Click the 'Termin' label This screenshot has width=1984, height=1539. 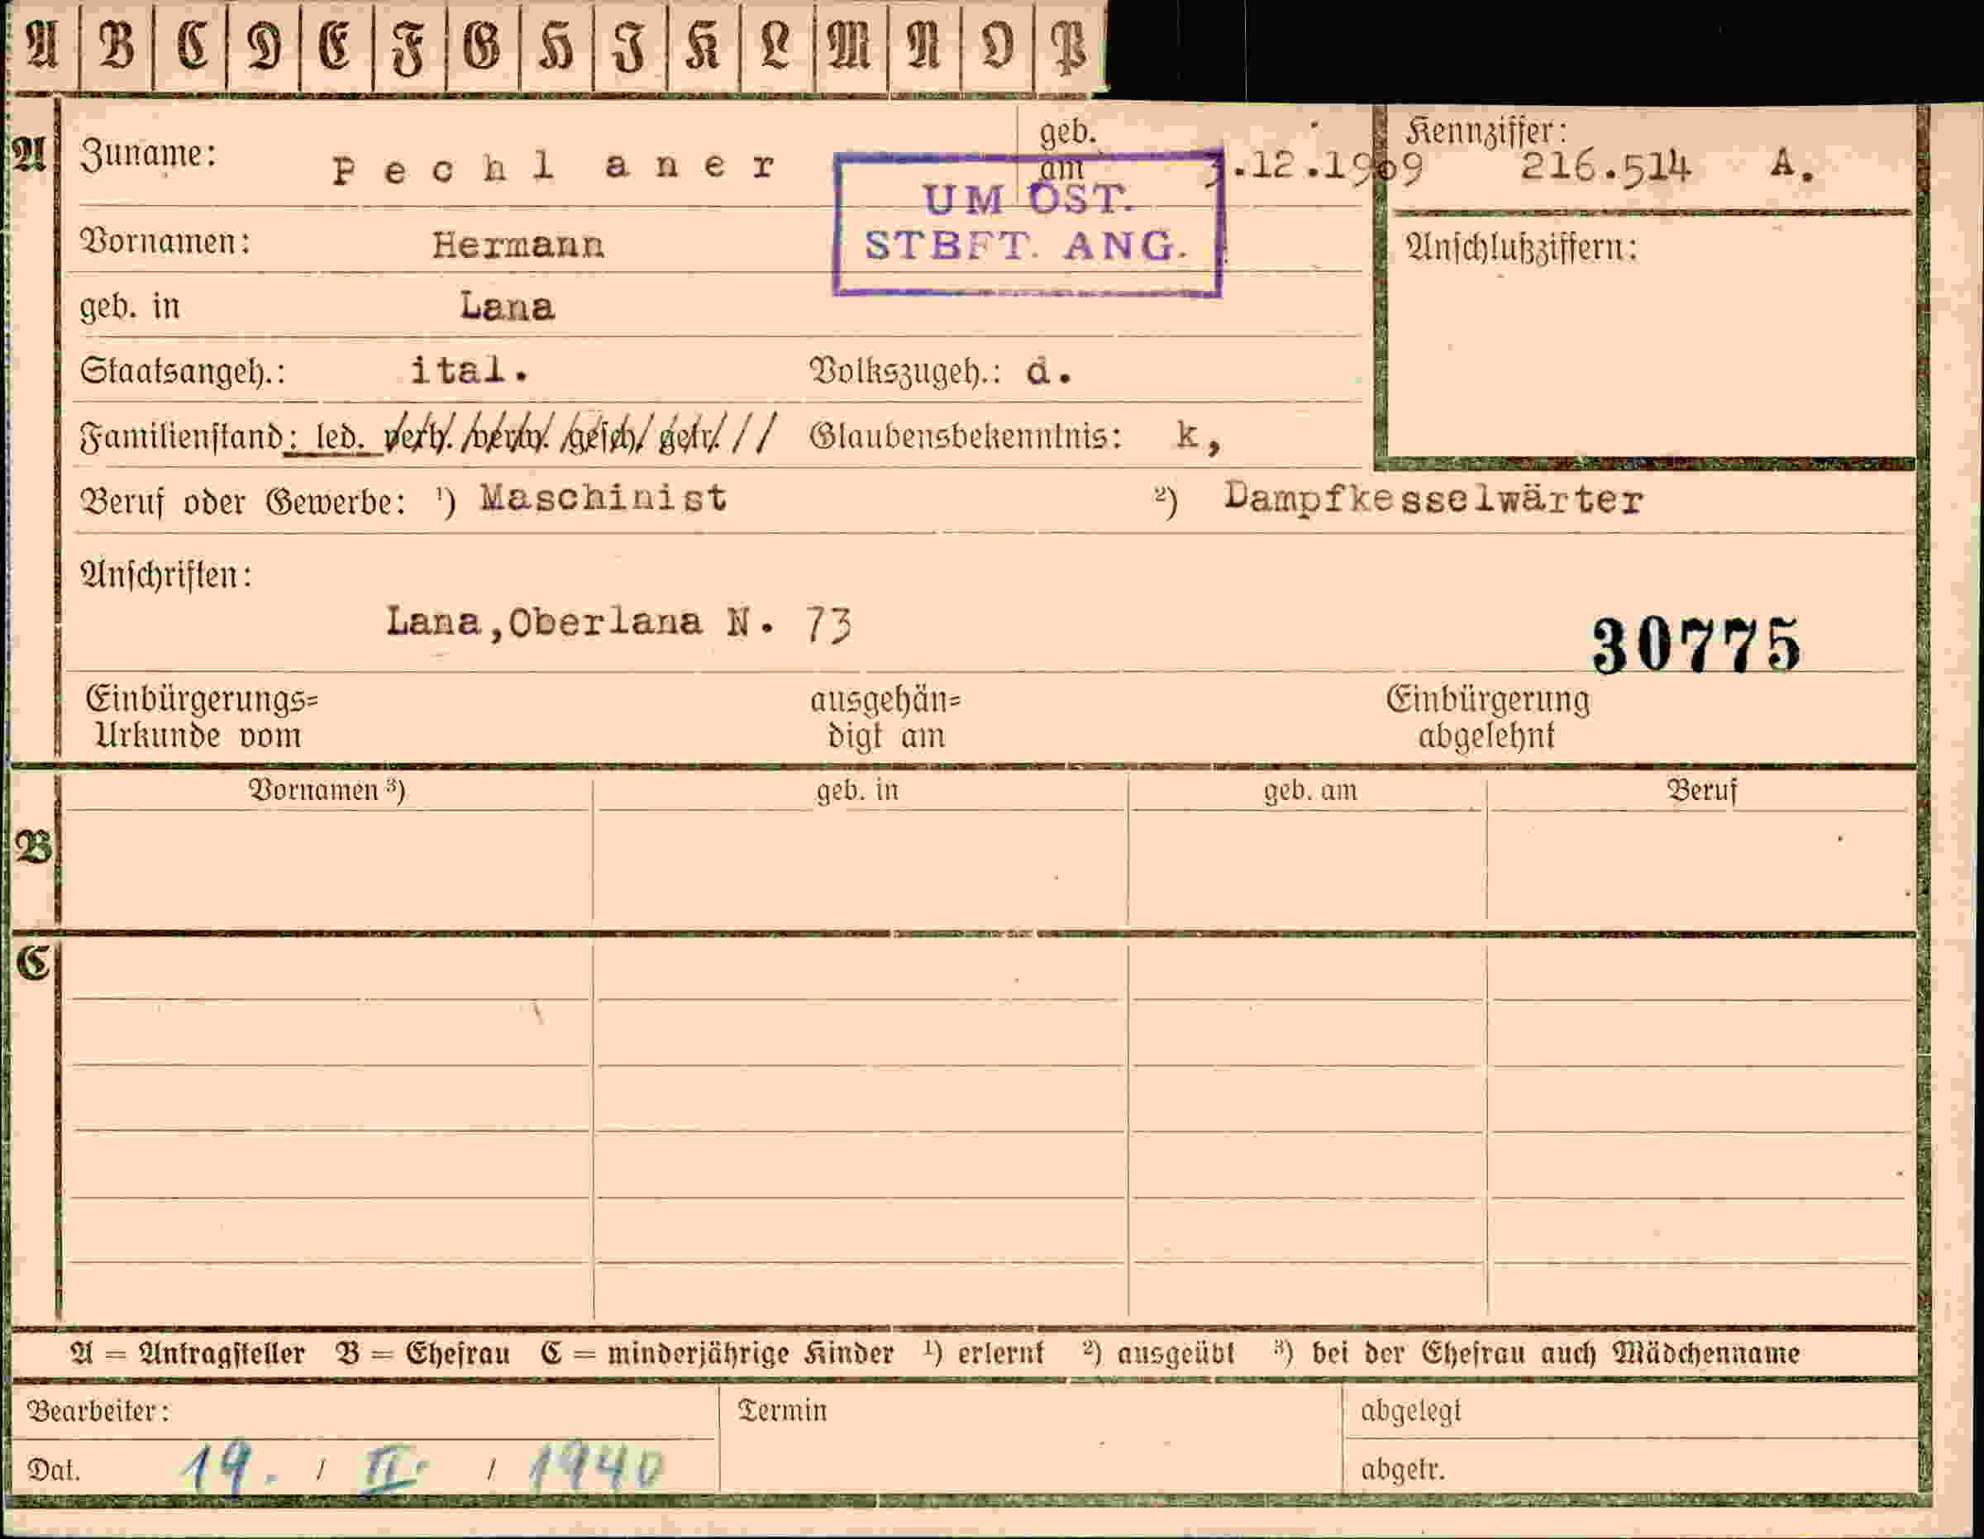(783, 1411)
